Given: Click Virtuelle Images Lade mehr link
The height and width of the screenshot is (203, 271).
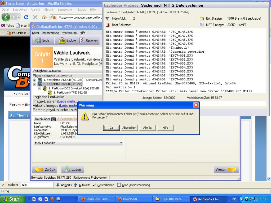Looking at the screenshot, I should tap(68, 106).
